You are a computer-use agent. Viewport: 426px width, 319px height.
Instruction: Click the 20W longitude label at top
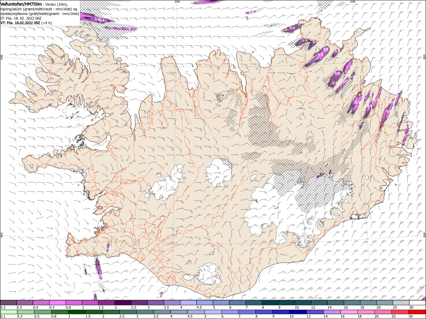point(177,2)
